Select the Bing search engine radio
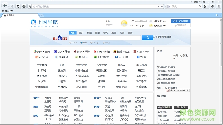Image resolution: width=223 pixels, height=125 pixels. point(104,43)
